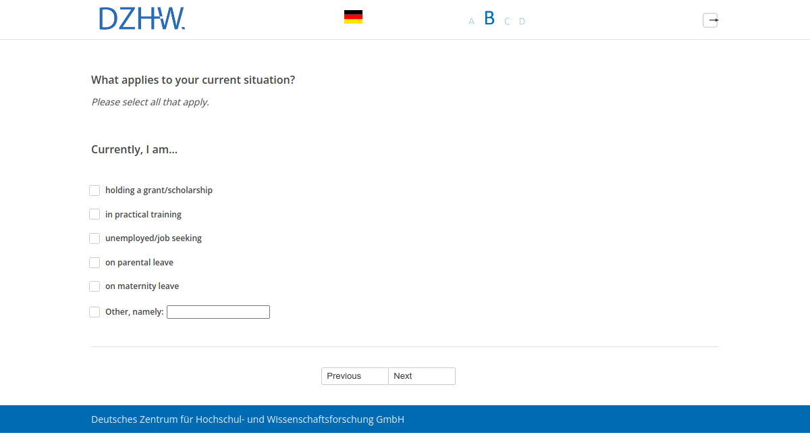Check 'holding a grant/scholarship'

(94, 190)
